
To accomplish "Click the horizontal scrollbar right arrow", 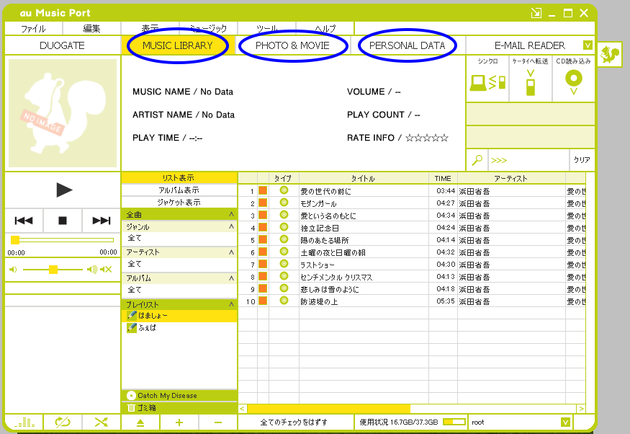I will coord(581,409).
